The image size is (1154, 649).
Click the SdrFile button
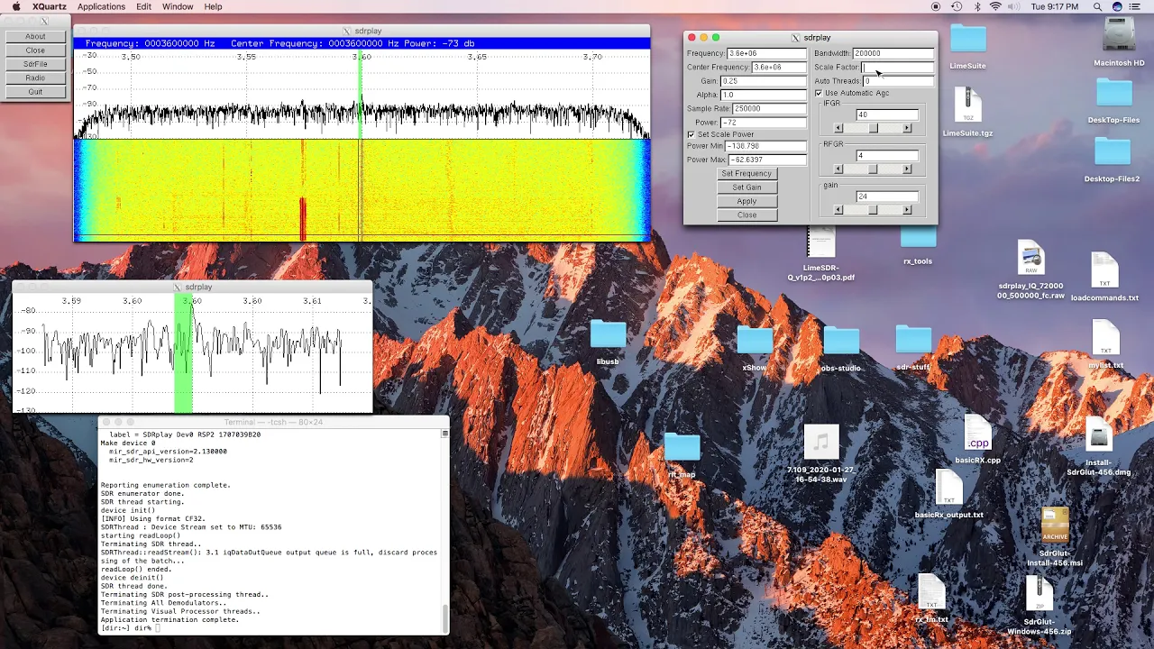click(35, 64)
